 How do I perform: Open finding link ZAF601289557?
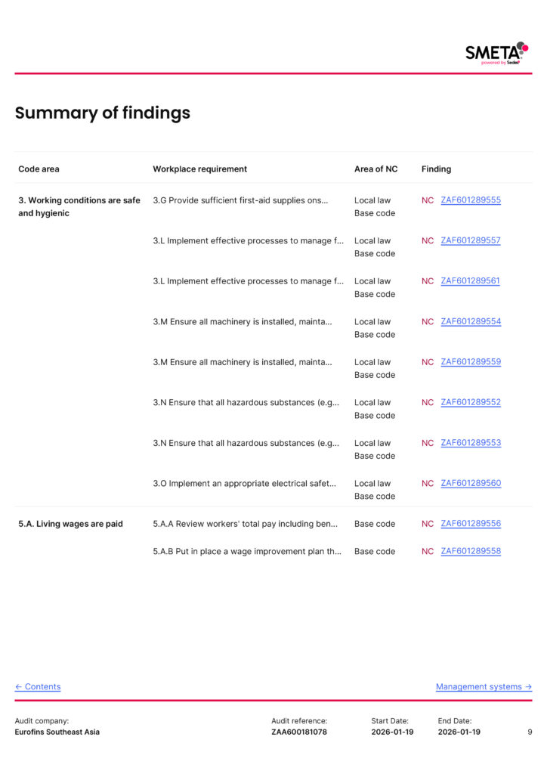[x=470, y=240]
